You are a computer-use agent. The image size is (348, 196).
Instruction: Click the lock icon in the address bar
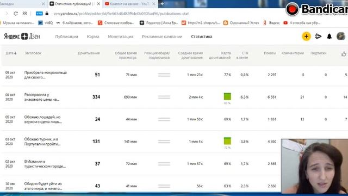[47, 14]
